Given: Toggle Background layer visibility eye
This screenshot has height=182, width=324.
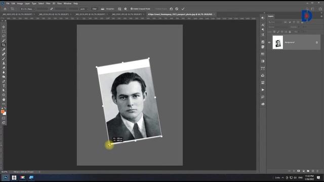Looking at the screenshot, I should coord(269,42).
